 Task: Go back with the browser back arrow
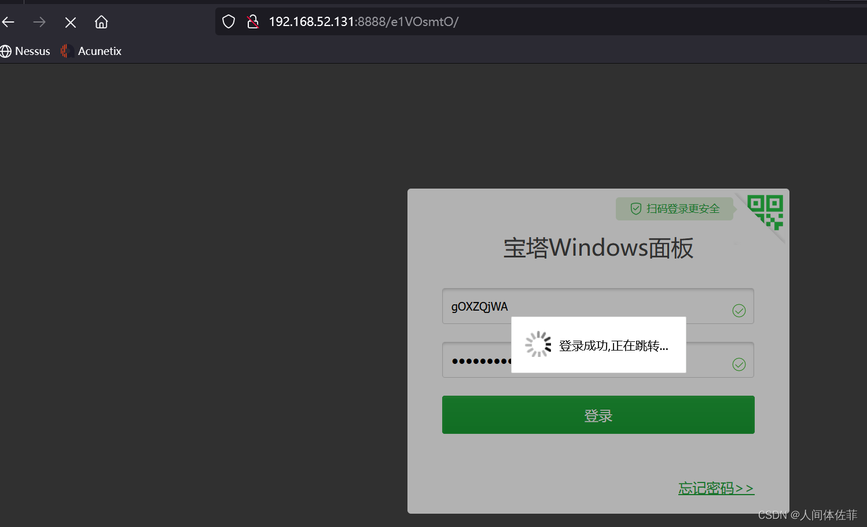(8, 22)
